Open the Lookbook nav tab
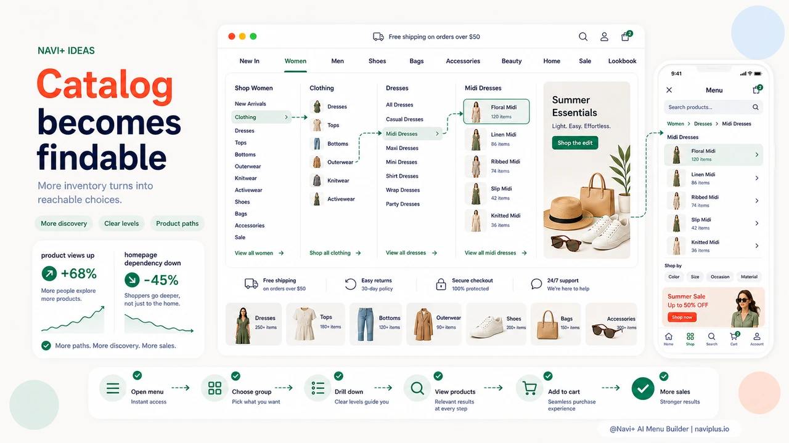789x443 pixels. tap(622, 61)
